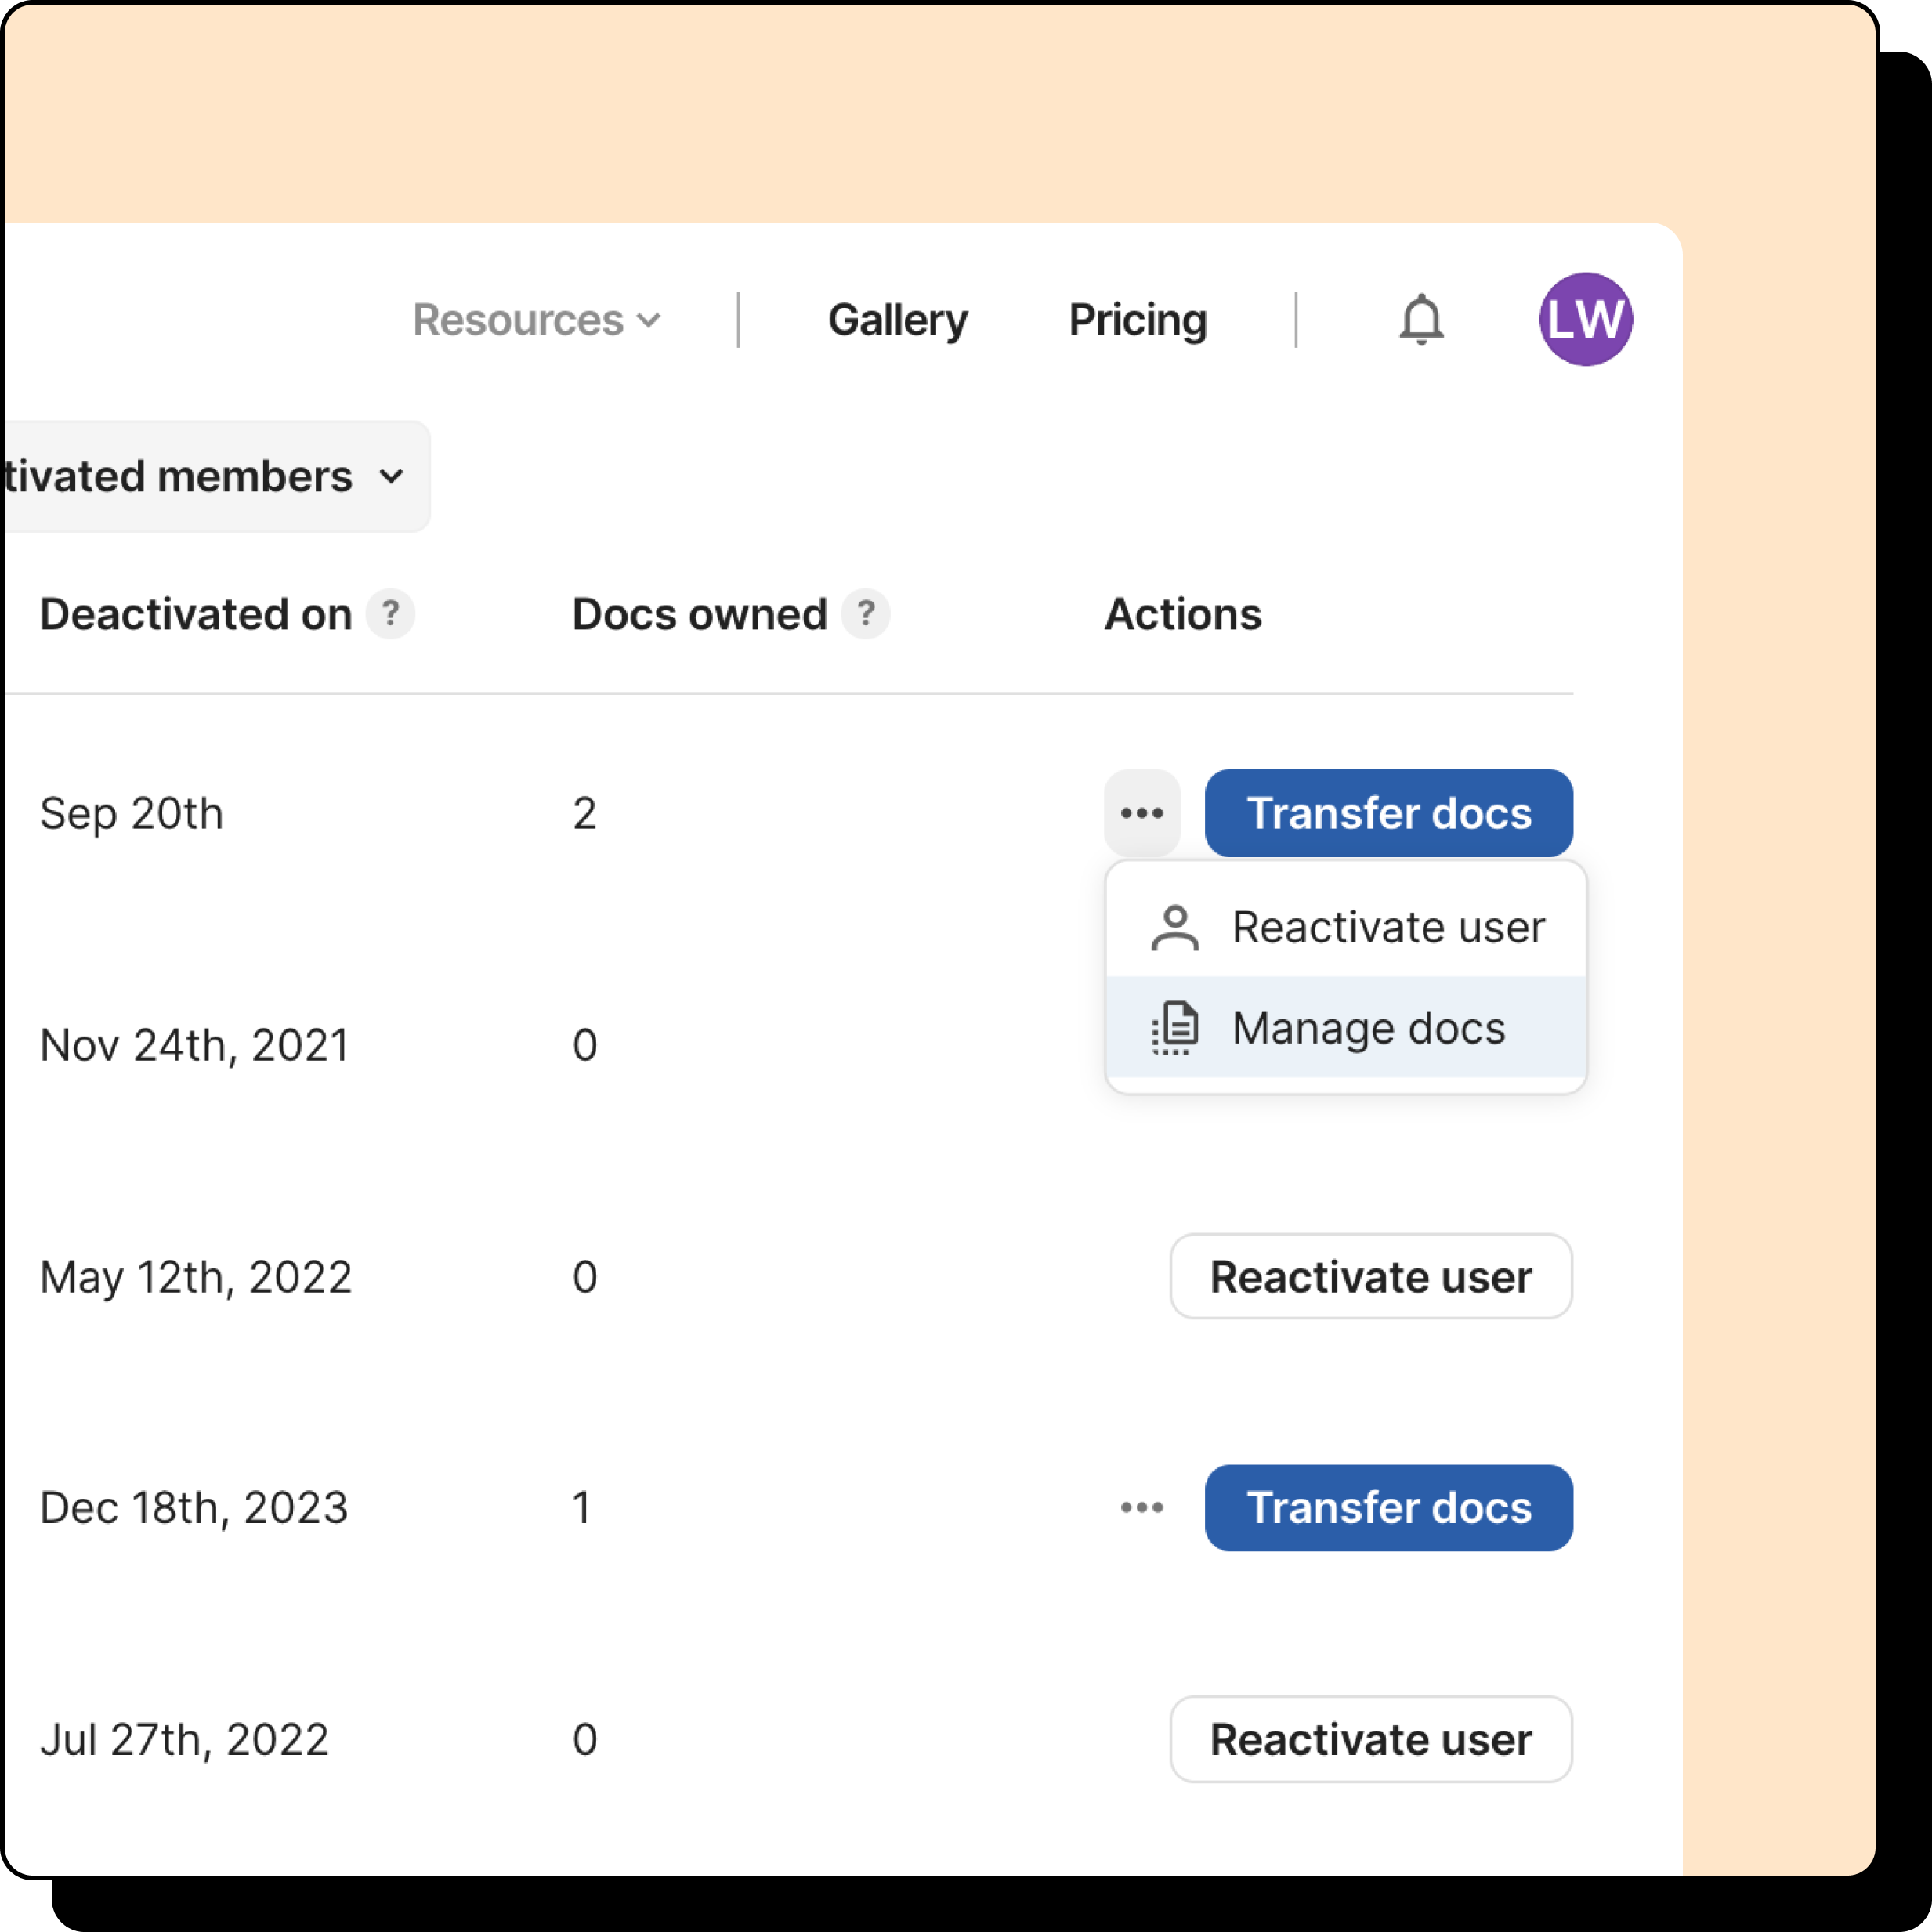
Task: Choose Manage docs menu entry
Action: click(1367, 1028)
